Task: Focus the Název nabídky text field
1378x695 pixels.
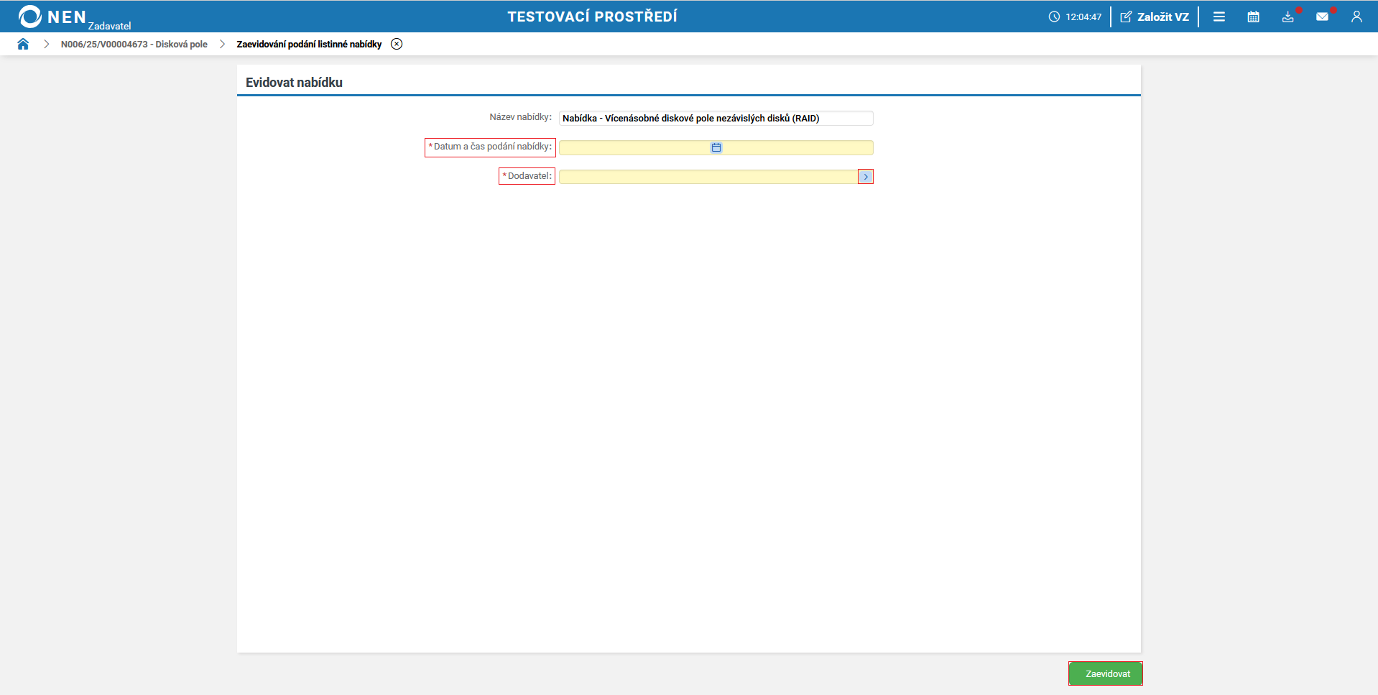Action: (716, 118)
